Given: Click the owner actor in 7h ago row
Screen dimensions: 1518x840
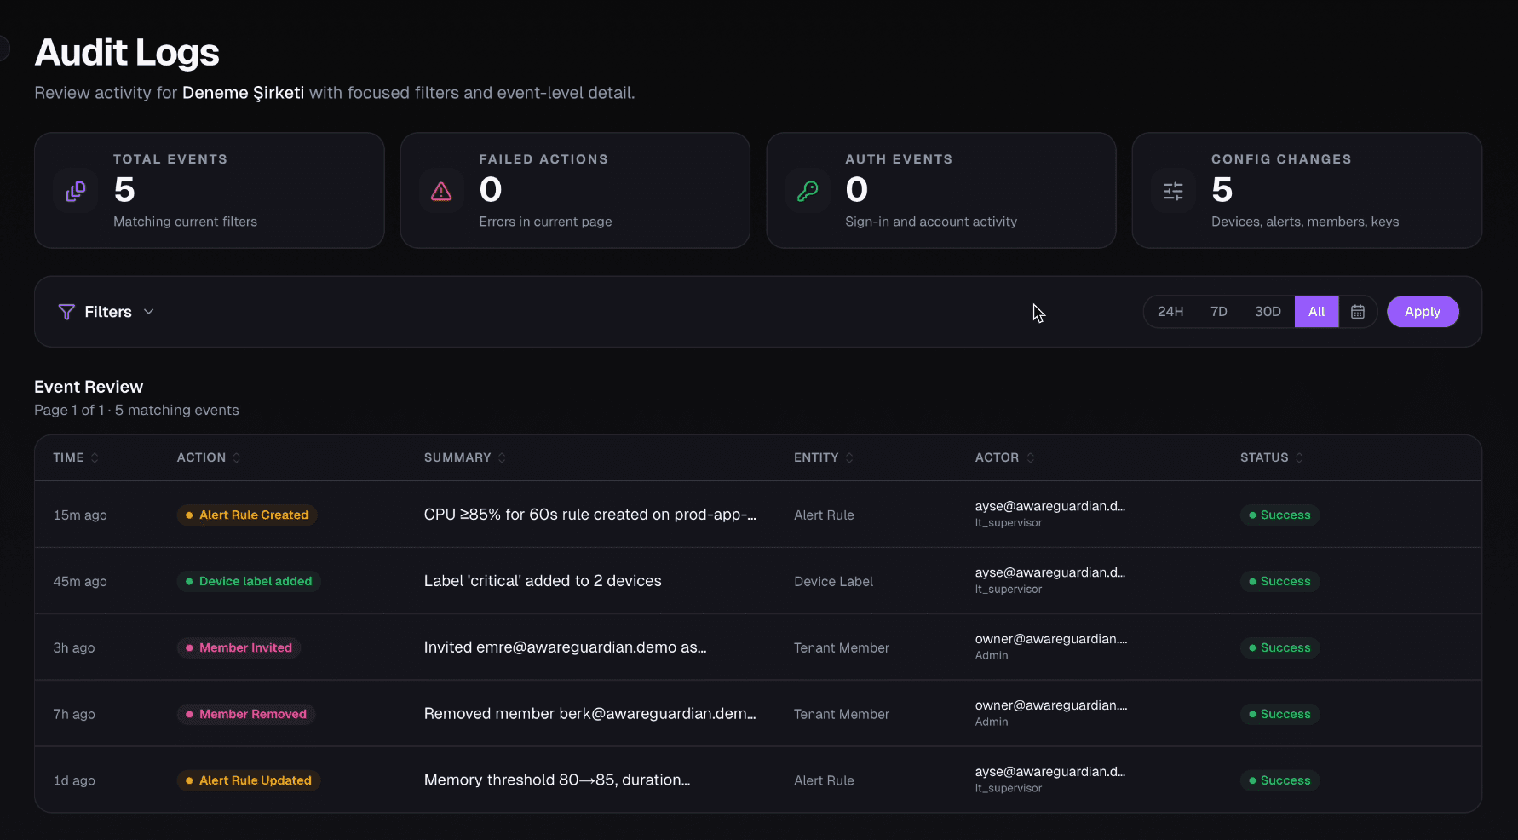Looking at the screenshot, I should 1051,705.
